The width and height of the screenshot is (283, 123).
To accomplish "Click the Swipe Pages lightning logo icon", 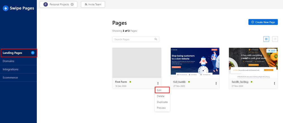I will (x=6, y=8).
